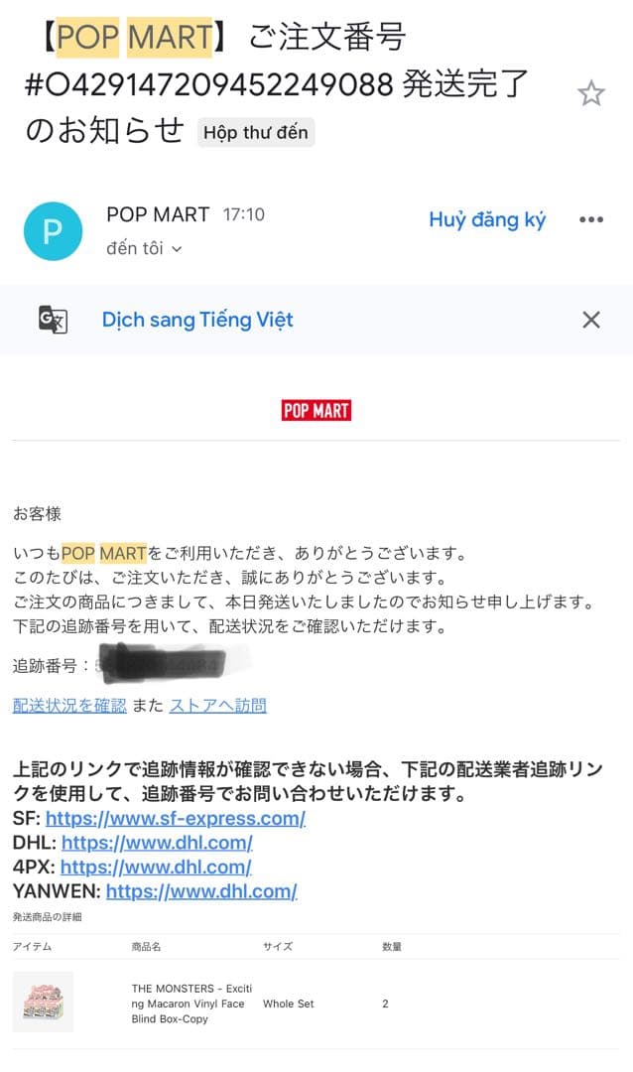The image size is (633, 1072).
Task: Tap Dịch sang Tiếng Việt
Action: [197, 320]
